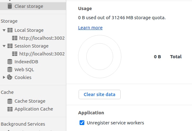The width and height of the screenshot is (192, 131).
Task: Collapse the Session Storage tree node
Action: tap(4, 46)
